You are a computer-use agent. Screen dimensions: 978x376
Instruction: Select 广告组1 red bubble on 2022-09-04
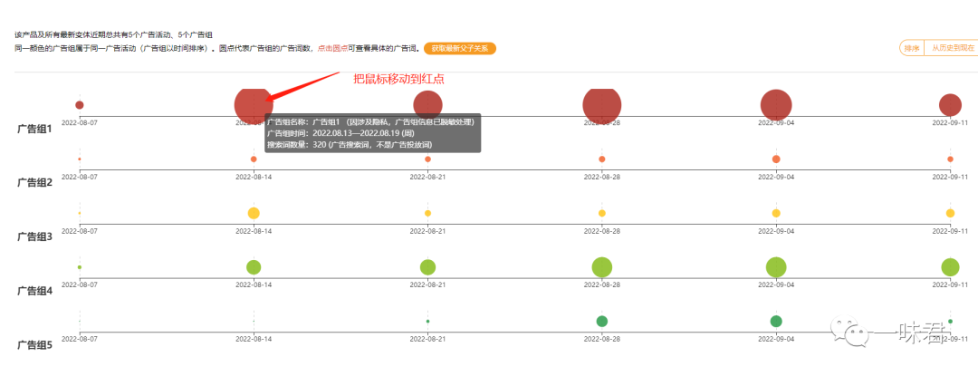[776, 105]
